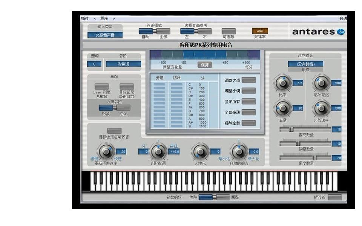Click the 人性化 humanize knob
362x226 pixels.
(x=200, y=151)
